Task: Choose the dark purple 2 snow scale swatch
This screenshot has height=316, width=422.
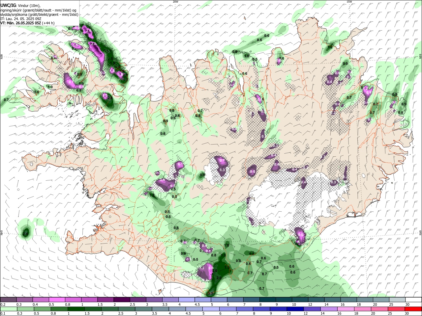Action: coord(122,300)
